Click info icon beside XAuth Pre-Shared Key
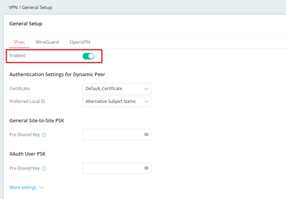This screenshot has width=286, height=199. (x=44, y=168)
